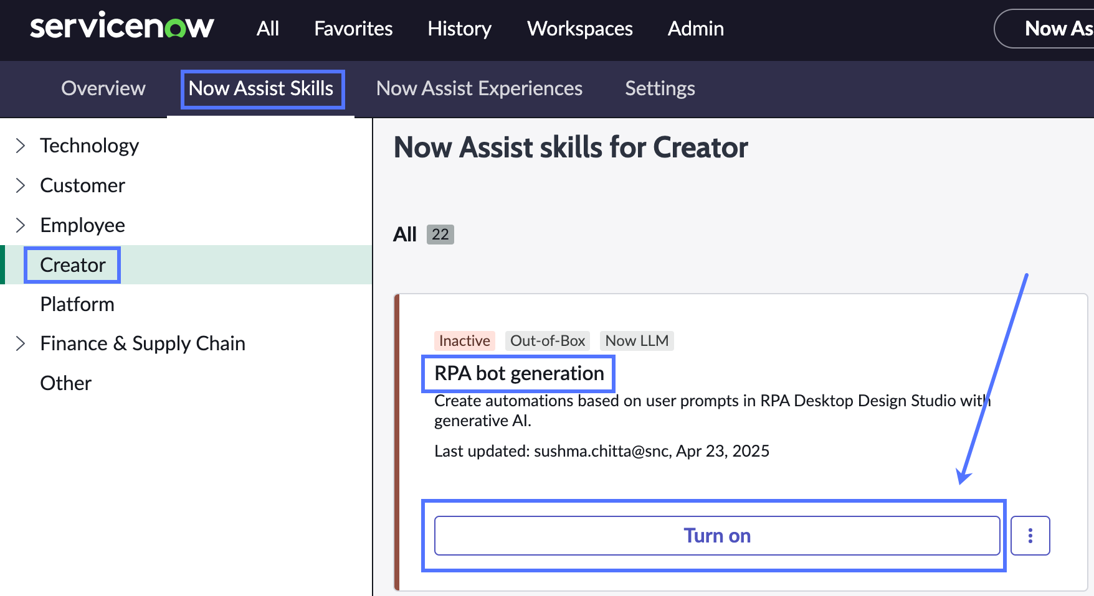The image size is (1094, 596).
Task: Click the Out-of-Box tag
Action: point(548,341)
